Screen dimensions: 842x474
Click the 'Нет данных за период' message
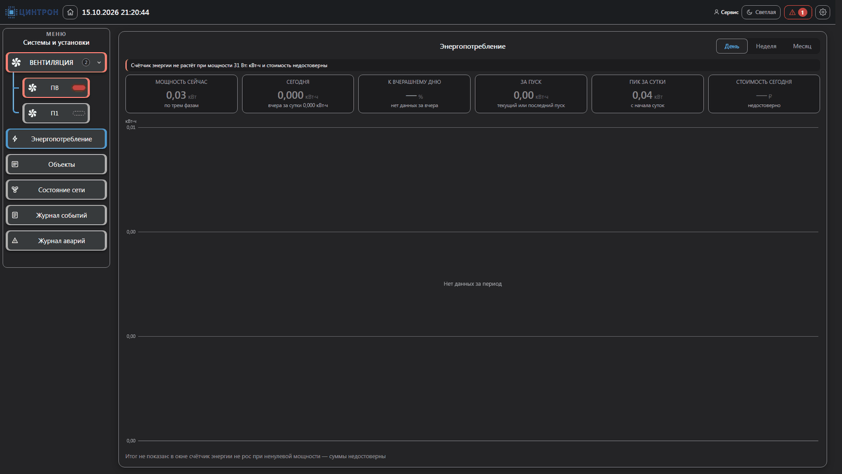point(473,284)
